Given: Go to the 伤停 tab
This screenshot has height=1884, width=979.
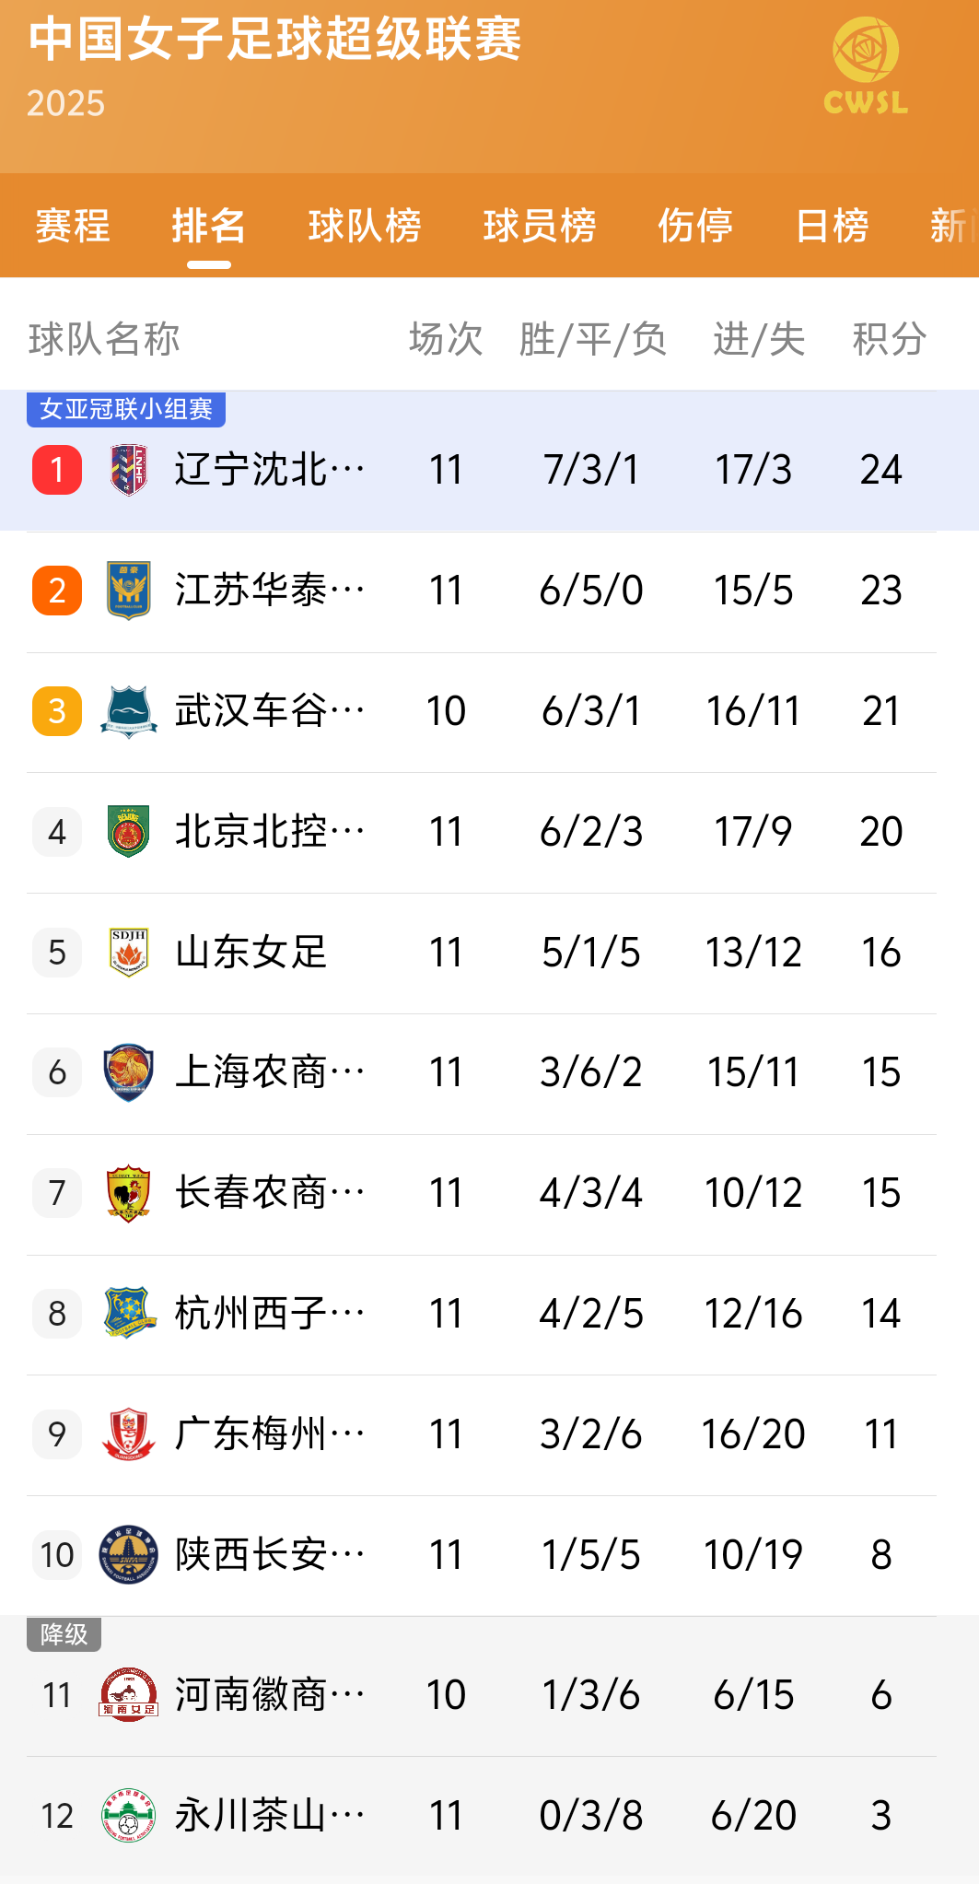Looking at the screenshot, I should [695, 226].
